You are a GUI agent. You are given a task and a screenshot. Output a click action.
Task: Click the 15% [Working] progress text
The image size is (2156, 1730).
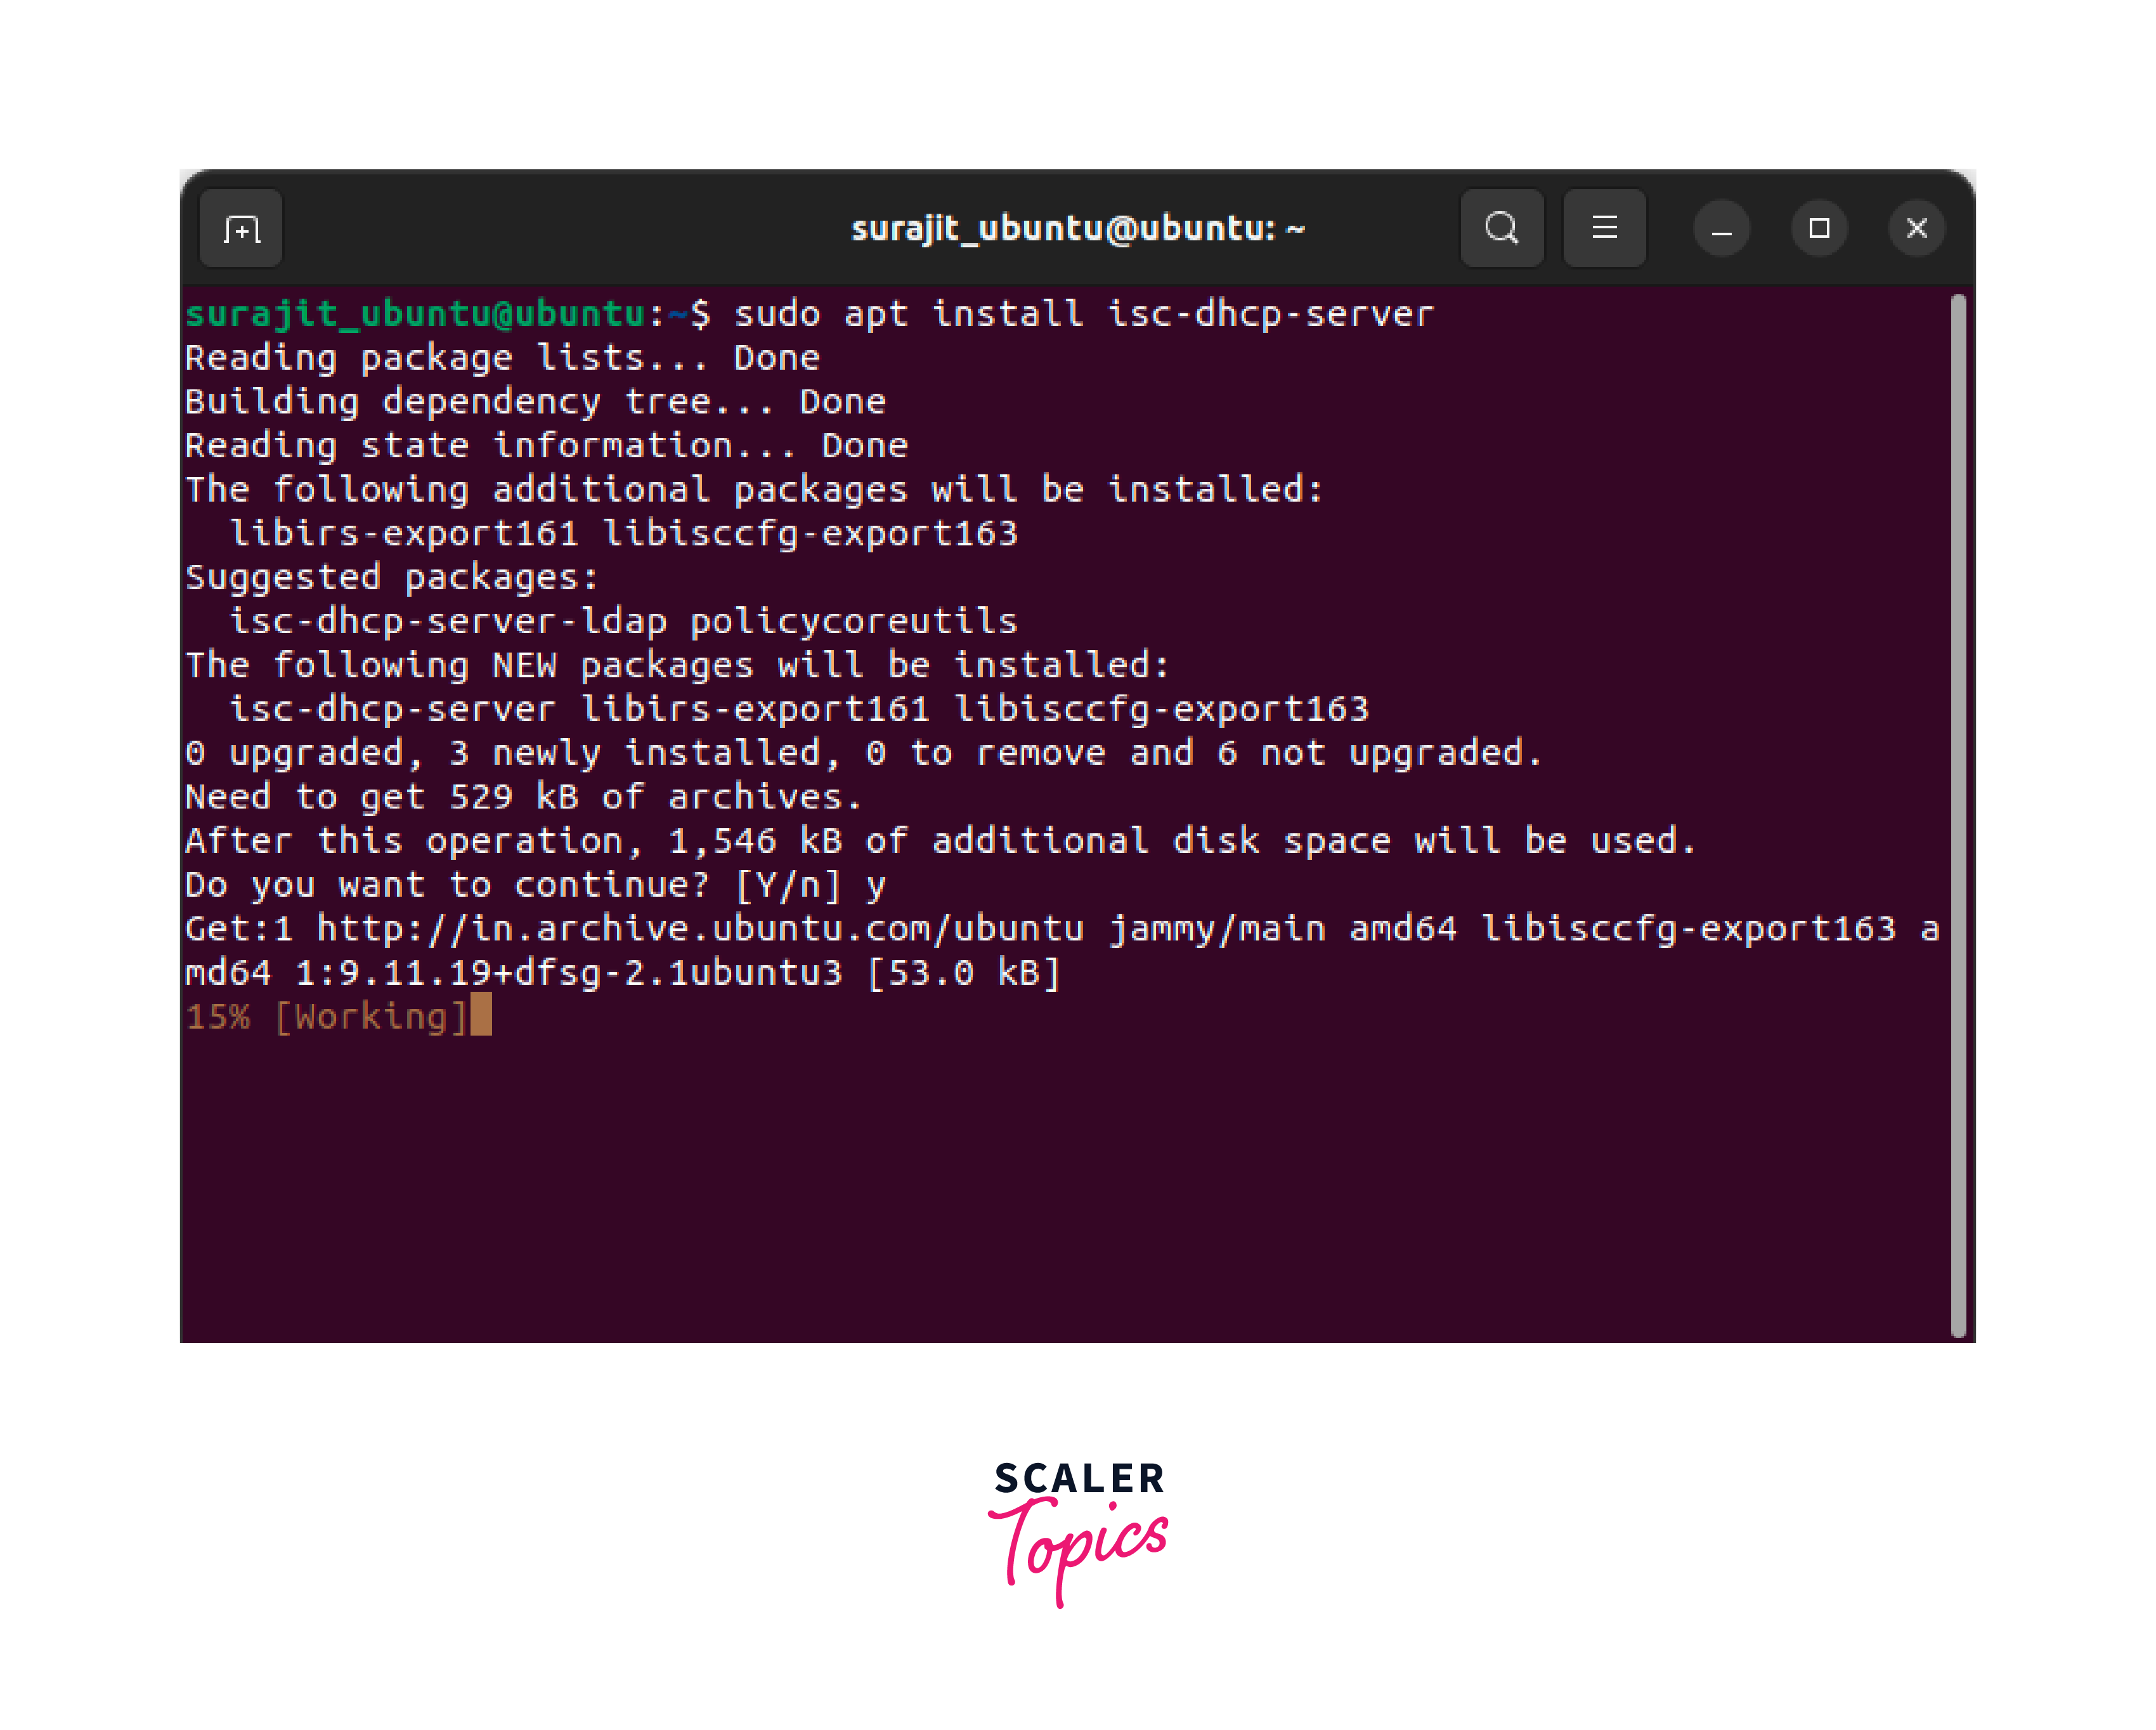325,1017
